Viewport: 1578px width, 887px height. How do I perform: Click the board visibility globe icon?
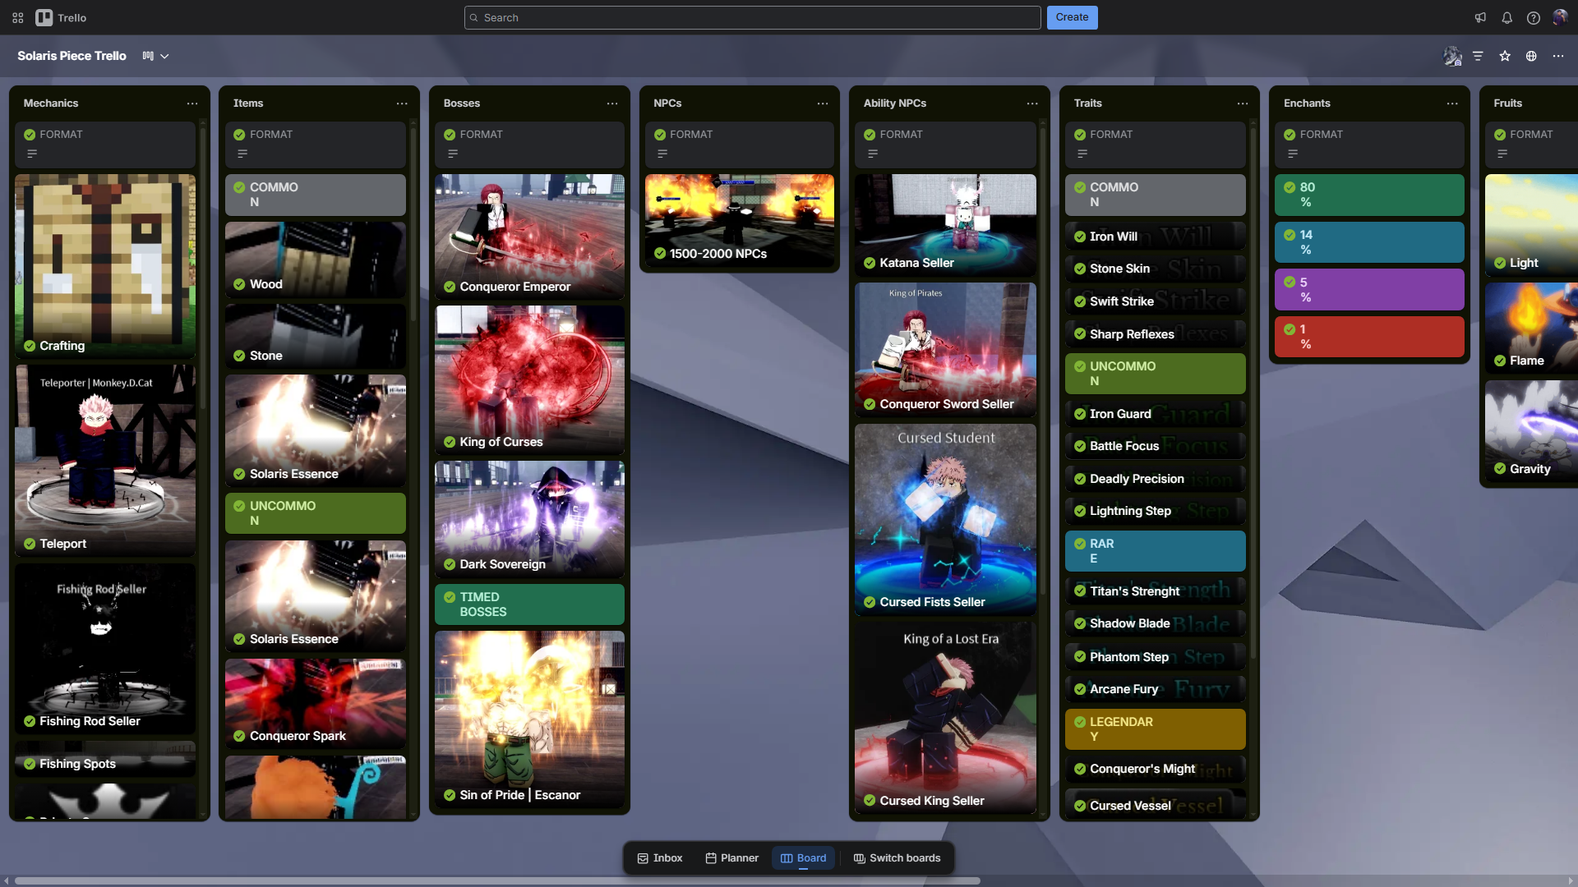[1531, 56]
